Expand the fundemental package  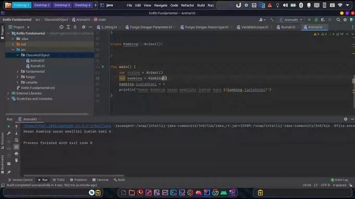pyautogui.click(x=17, y=71)
